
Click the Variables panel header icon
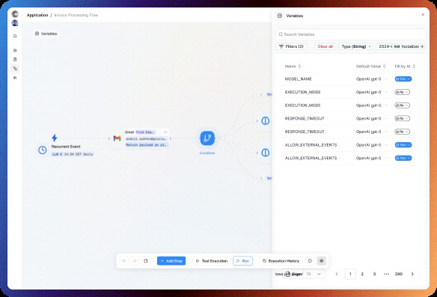280,16
